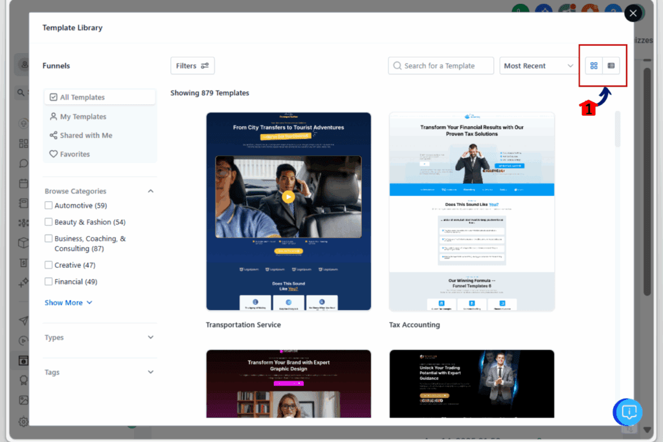Open the Expert Graphic Design template thumbnail

tap(288, 384)
